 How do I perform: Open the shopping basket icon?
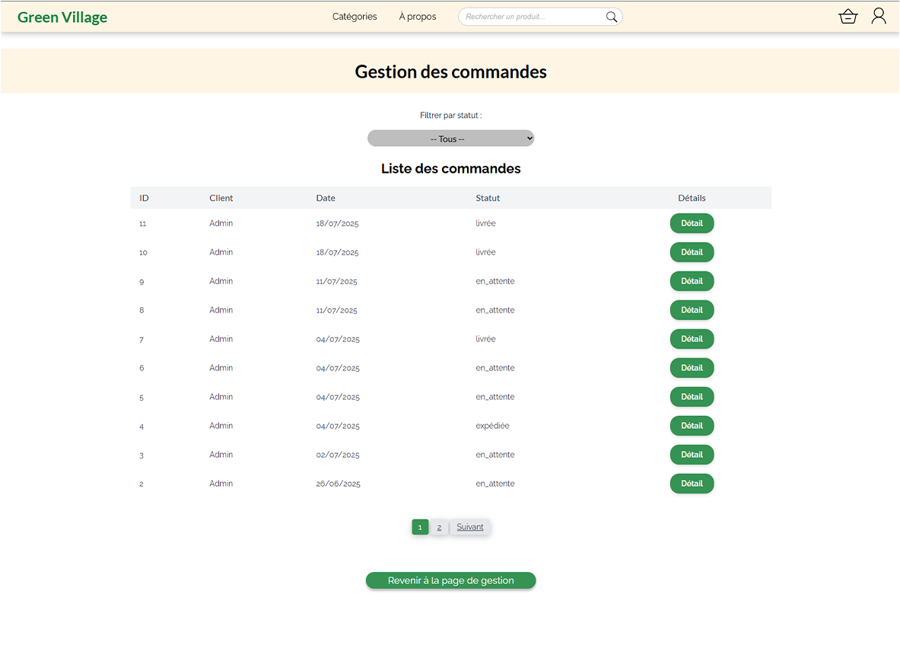coord(848,17)
